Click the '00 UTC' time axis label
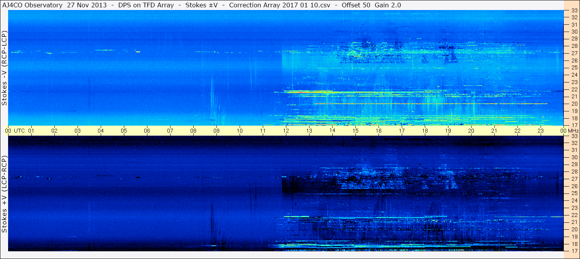The image size is (580, 259). click(x=15, y=131)
